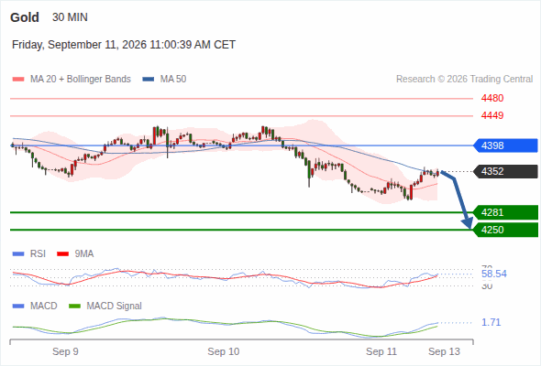Click the MACD Signal green legend swatch
541x366 pixels.
pyautogui.click(x=74, y=307)
